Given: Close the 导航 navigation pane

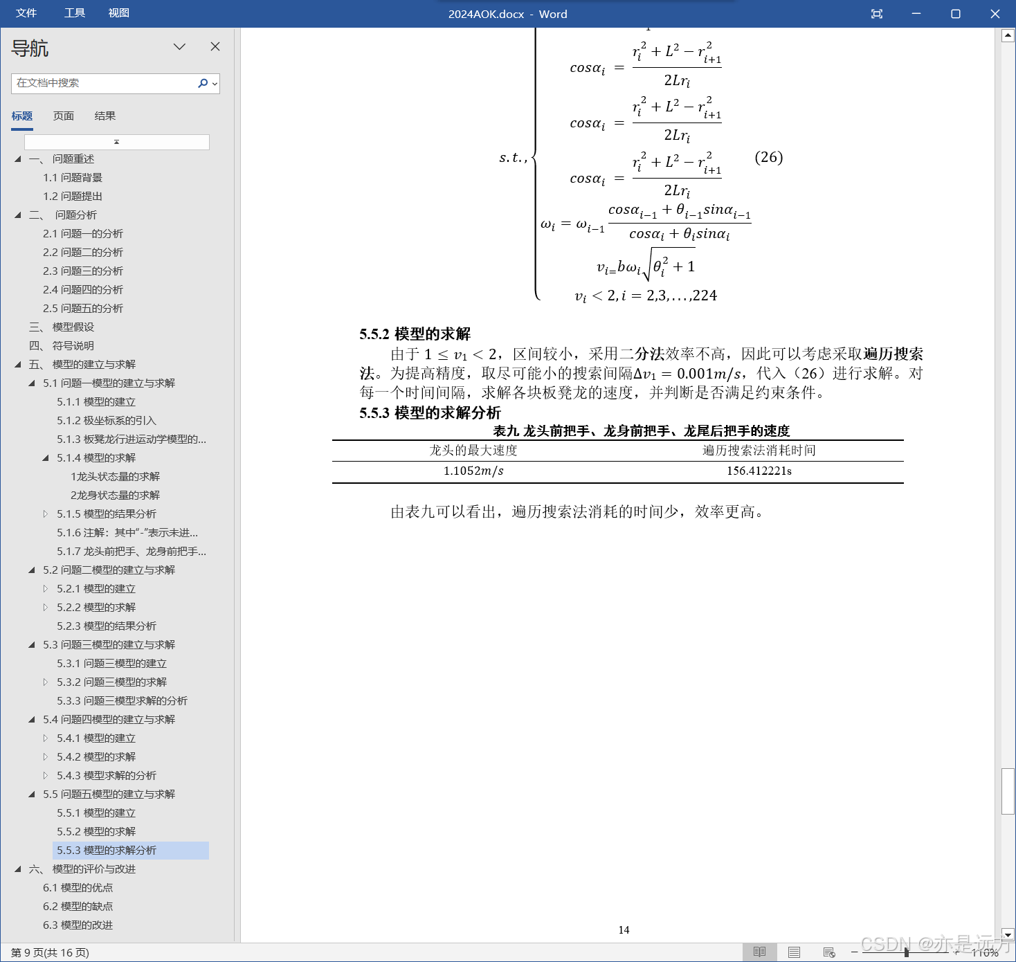Looking at the screenshot, I should point(215,46).
